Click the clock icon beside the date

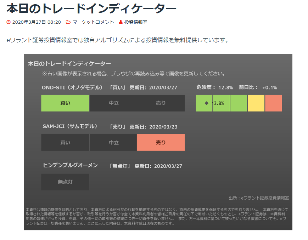pos(9,22)
